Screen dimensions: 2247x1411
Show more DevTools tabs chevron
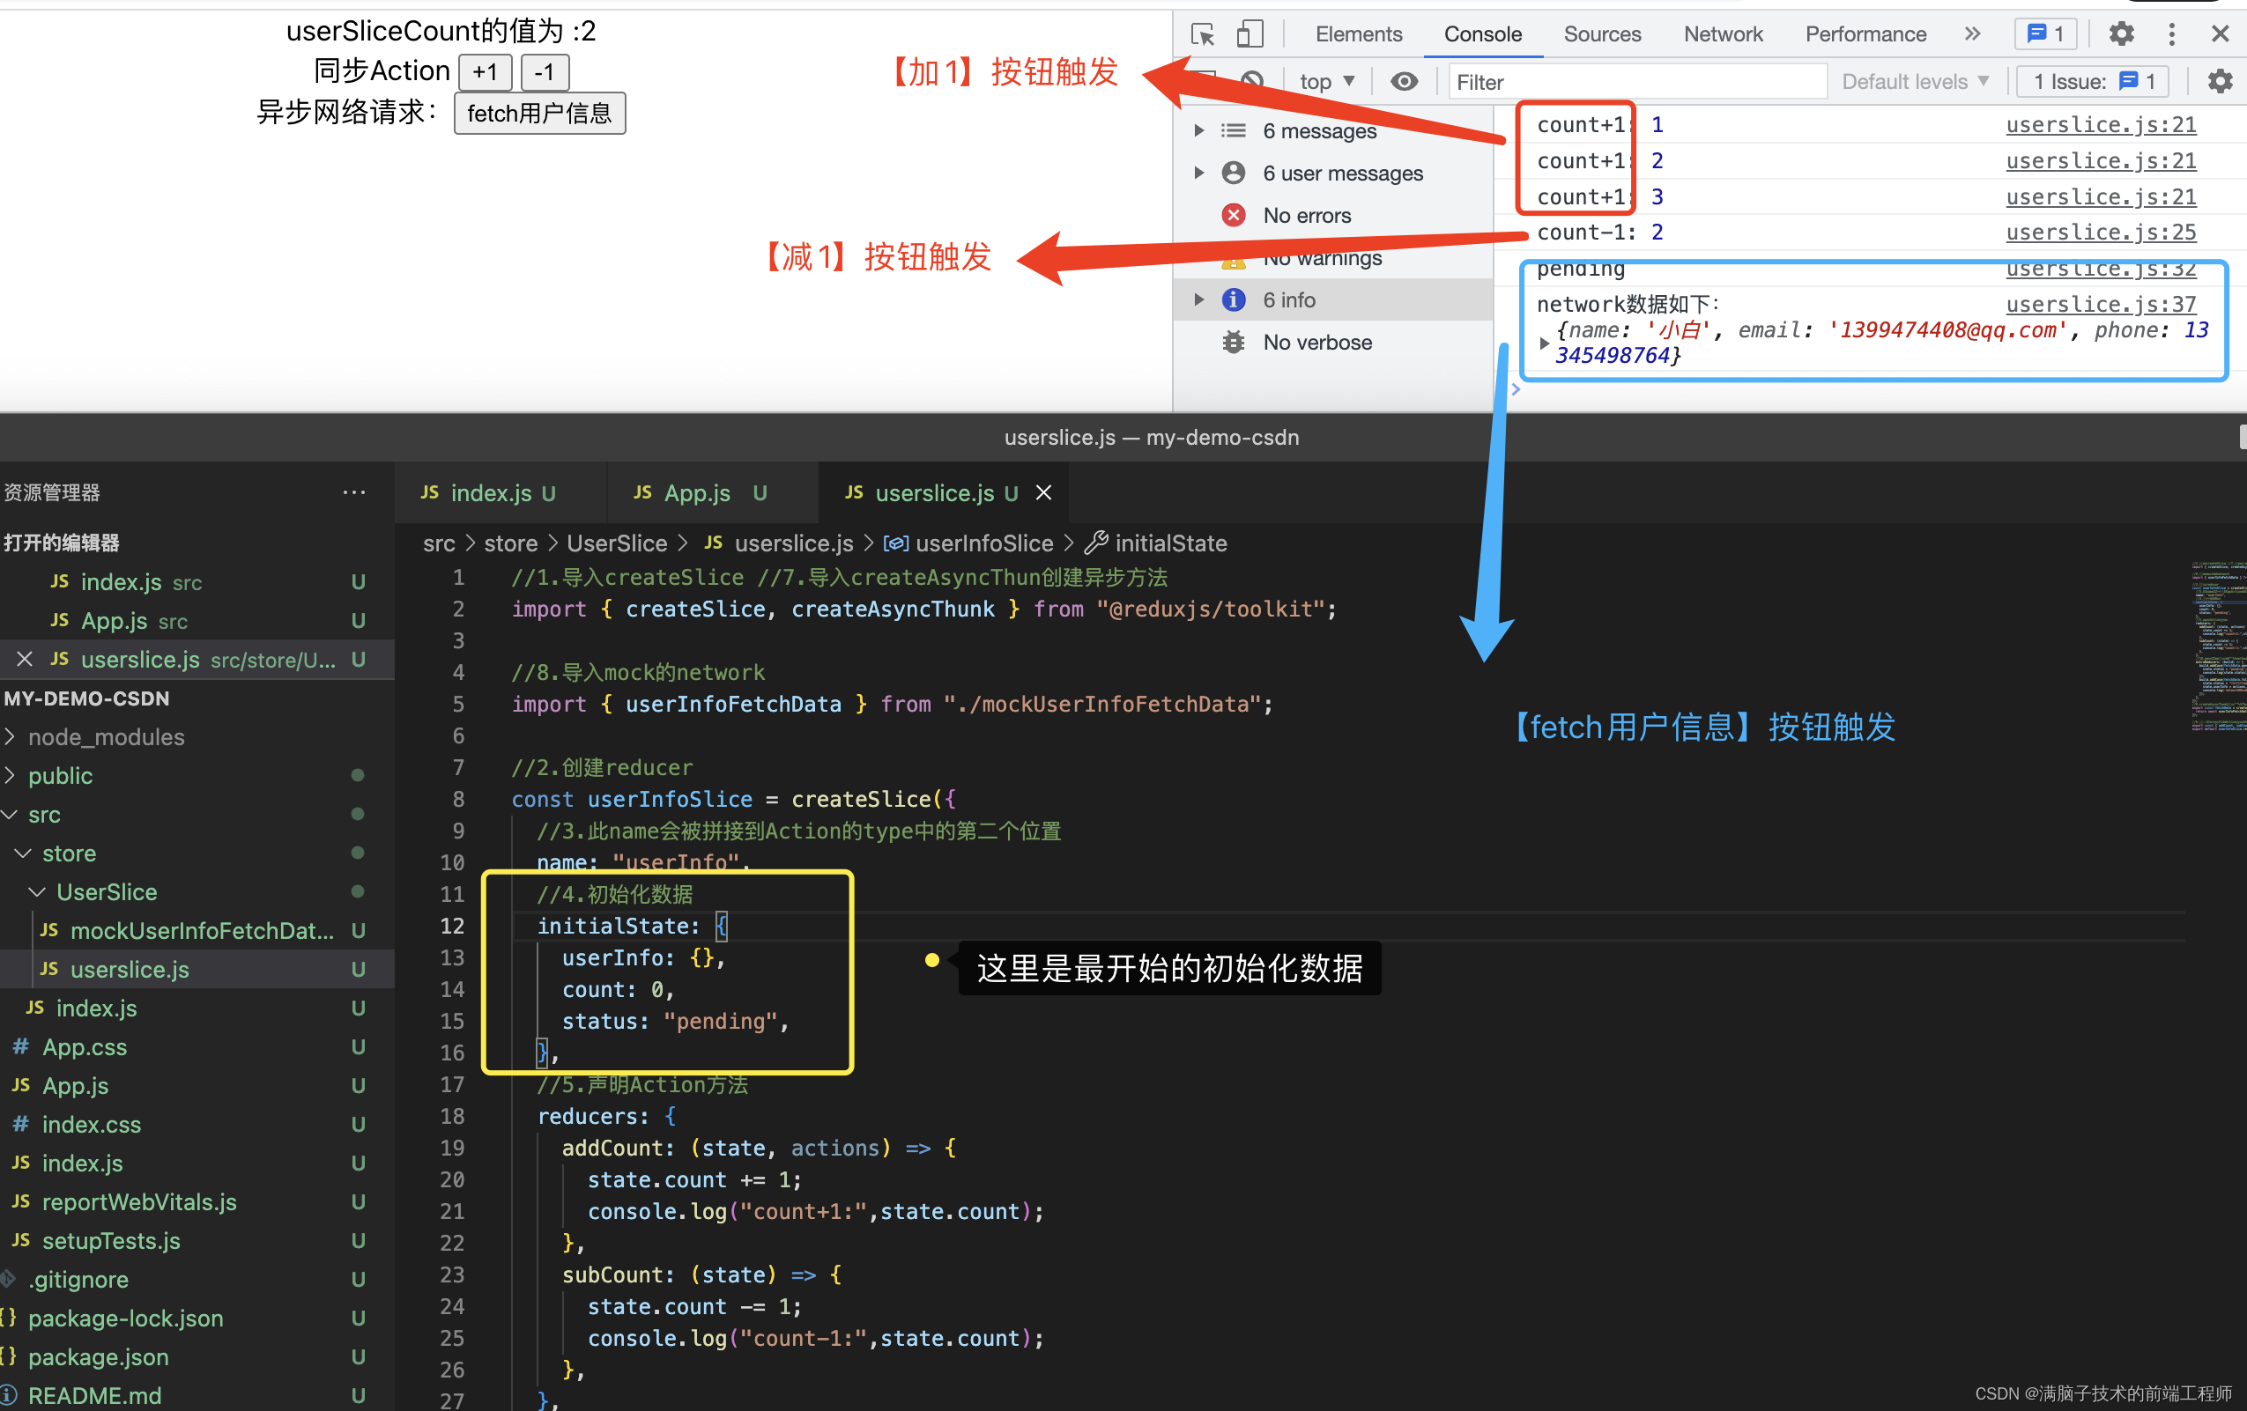tap(1972, 34)
